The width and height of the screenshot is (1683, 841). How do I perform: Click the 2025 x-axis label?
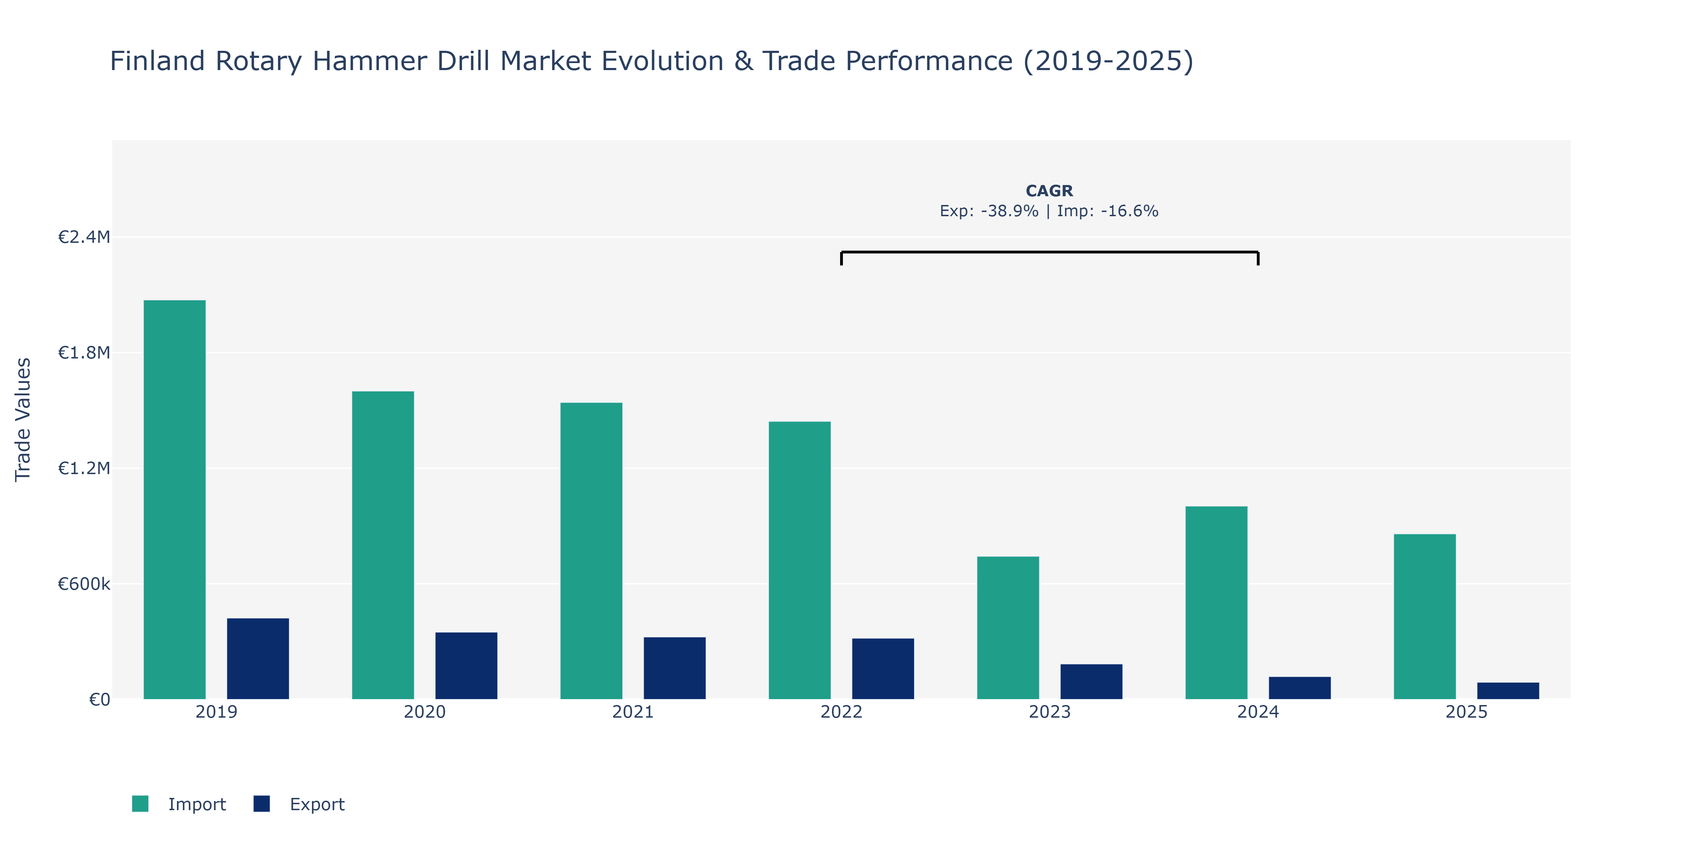1467,712
